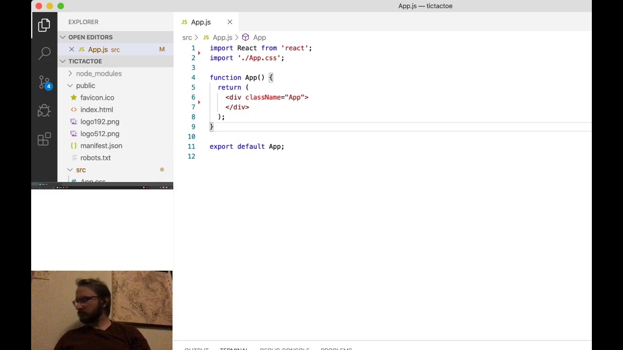623x350 pixels.
Task: Click line number 4 in gutter
Action: (193, 77)
